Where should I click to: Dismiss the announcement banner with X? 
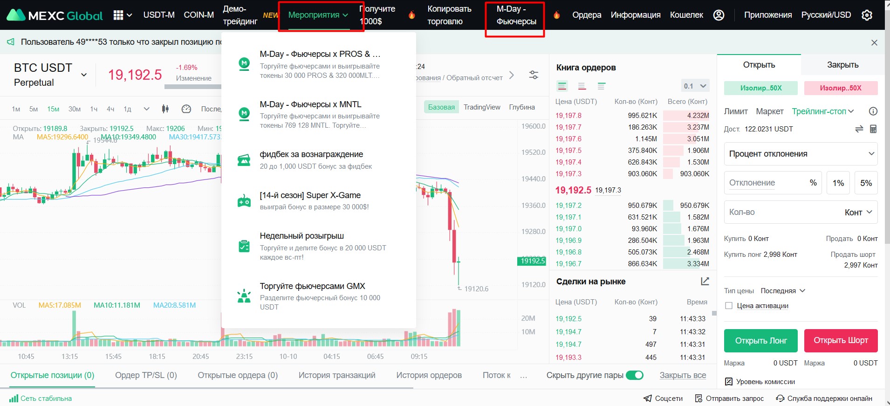[x=874, y=42]
